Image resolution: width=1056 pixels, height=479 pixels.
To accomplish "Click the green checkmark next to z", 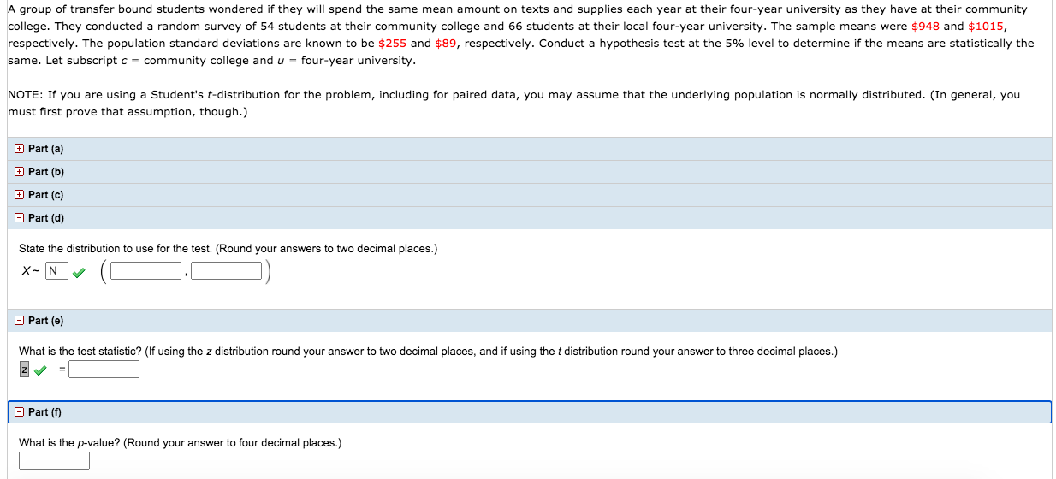I will tap(40, 370).
